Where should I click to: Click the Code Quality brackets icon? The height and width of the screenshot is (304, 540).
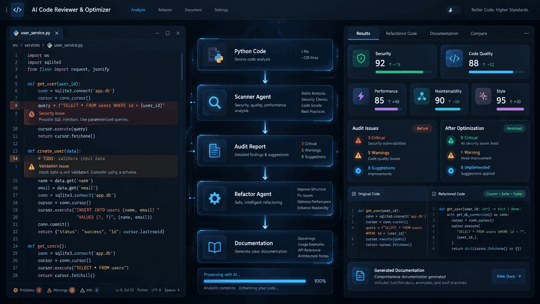click(x=454, y=58)
